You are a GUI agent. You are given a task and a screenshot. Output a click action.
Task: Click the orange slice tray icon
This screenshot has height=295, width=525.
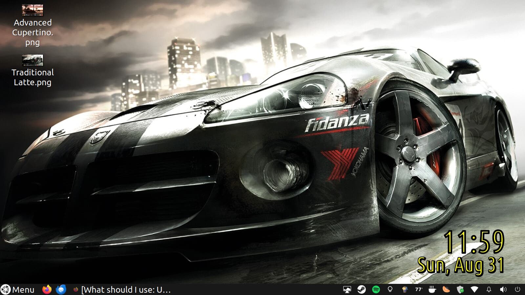tap(446, 289)
